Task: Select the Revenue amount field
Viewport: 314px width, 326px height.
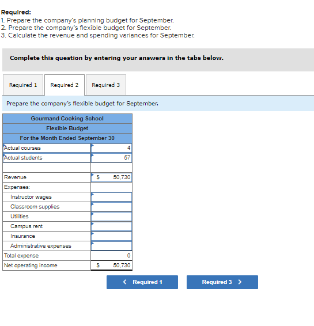Action: coord(111,177)
